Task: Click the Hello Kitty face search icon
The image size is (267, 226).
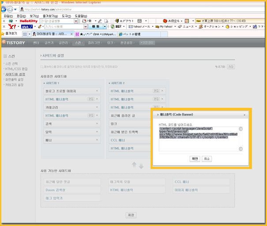Action: (84, 21)
